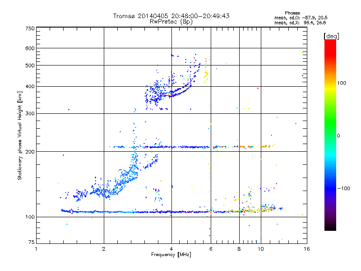Click the y-axis tick label '300'

30,114
